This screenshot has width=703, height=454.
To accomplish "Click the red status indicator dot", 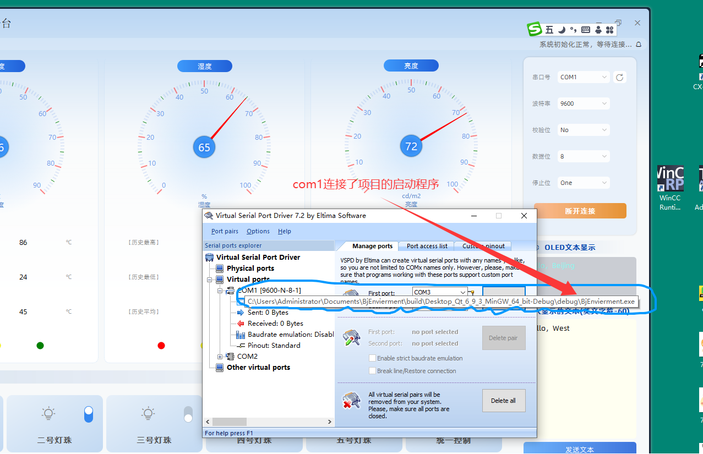I will (x=161, y=346).
